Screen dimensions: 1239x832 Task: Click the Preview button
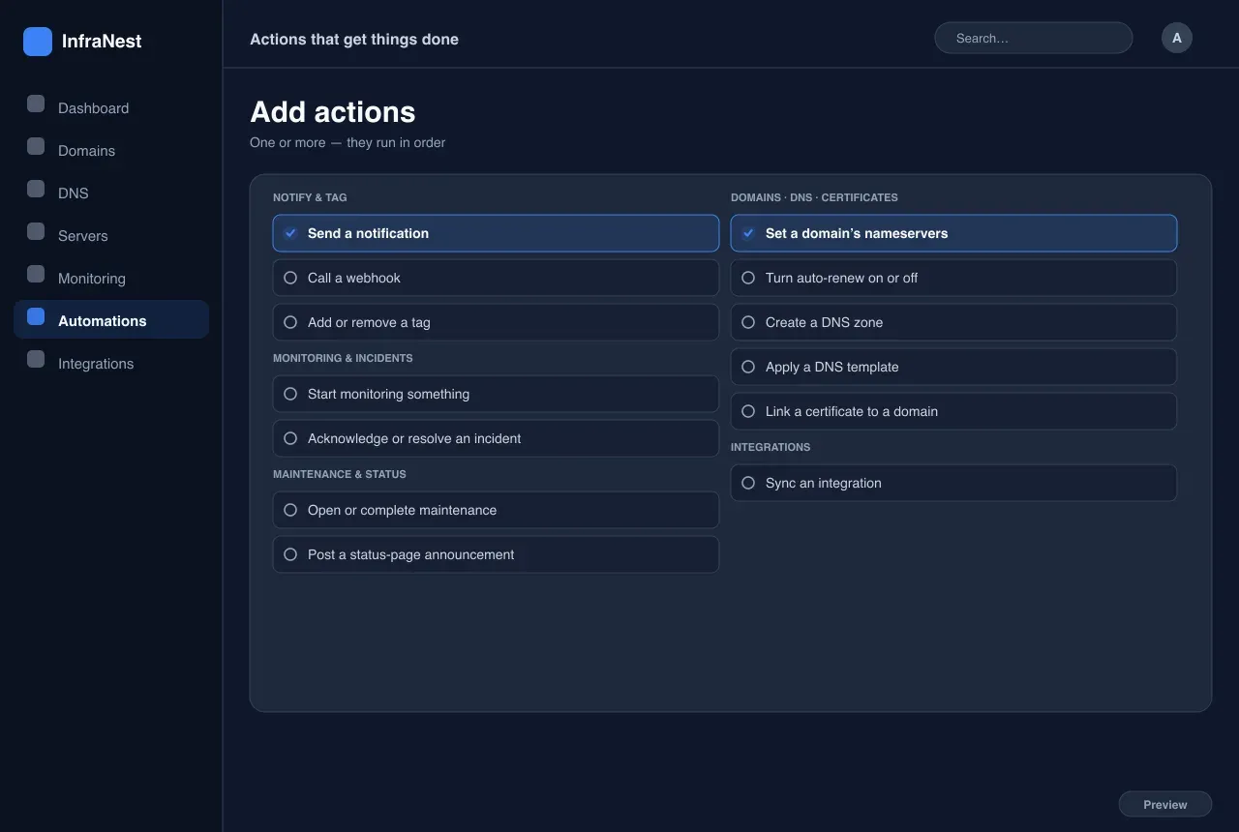[x=1165, y=805]
